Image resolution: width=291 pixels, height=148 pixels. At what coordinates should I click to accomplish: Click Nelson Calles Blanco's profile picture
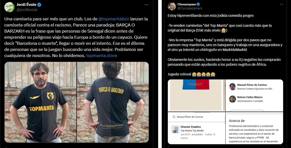click(x=232, y=99)
